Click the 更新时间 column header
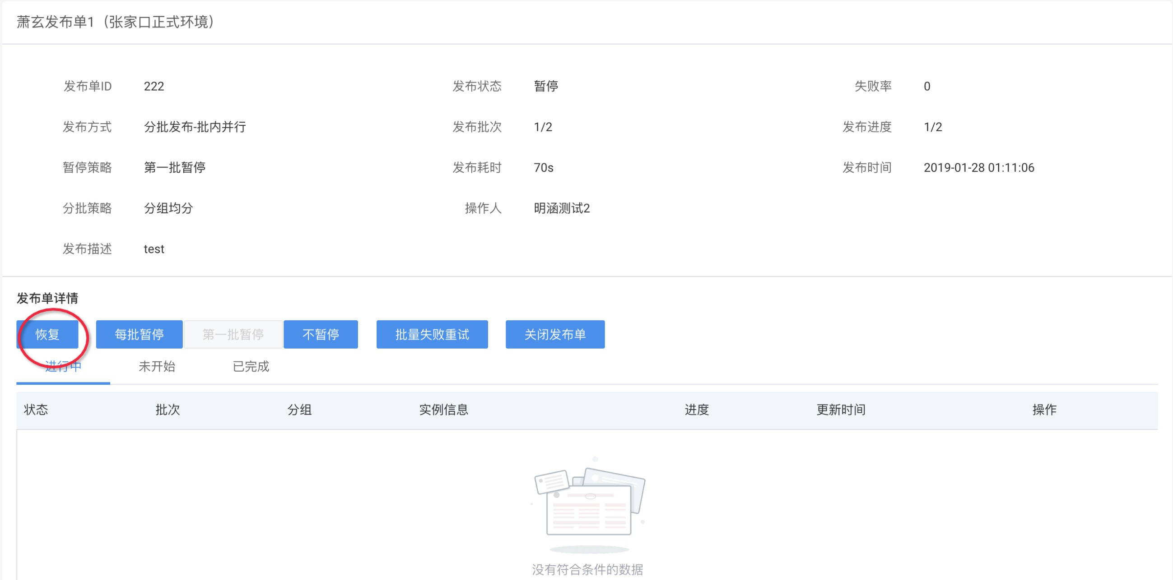The height and width of the screenshot is (580, 1173). [841, 410]
